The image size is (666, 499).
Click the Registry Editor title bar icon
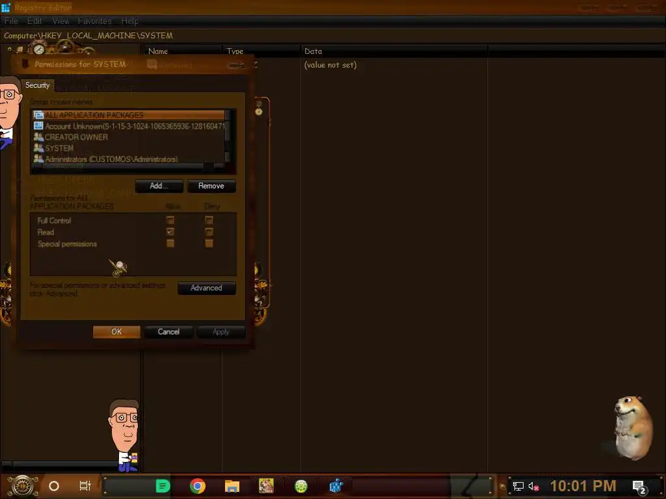5,7
